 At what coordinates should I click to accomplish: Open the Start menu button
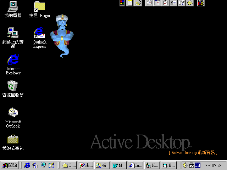click(10, 165)
